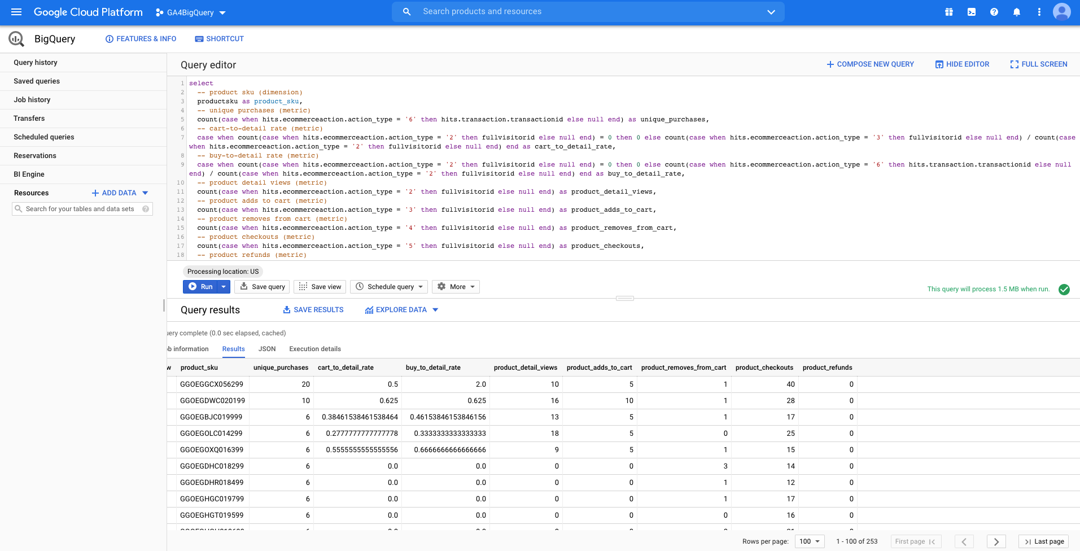Select cell GGOEGDWC020199
The height and width of the screenshot is (551, 1080).
pyautogui.click(x=212, y=401)
